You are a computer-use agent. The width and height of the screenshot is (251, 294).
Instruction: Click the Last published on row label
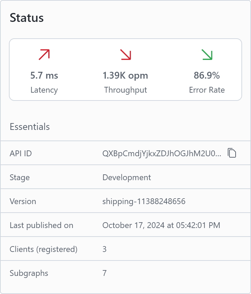click(41, 225)
